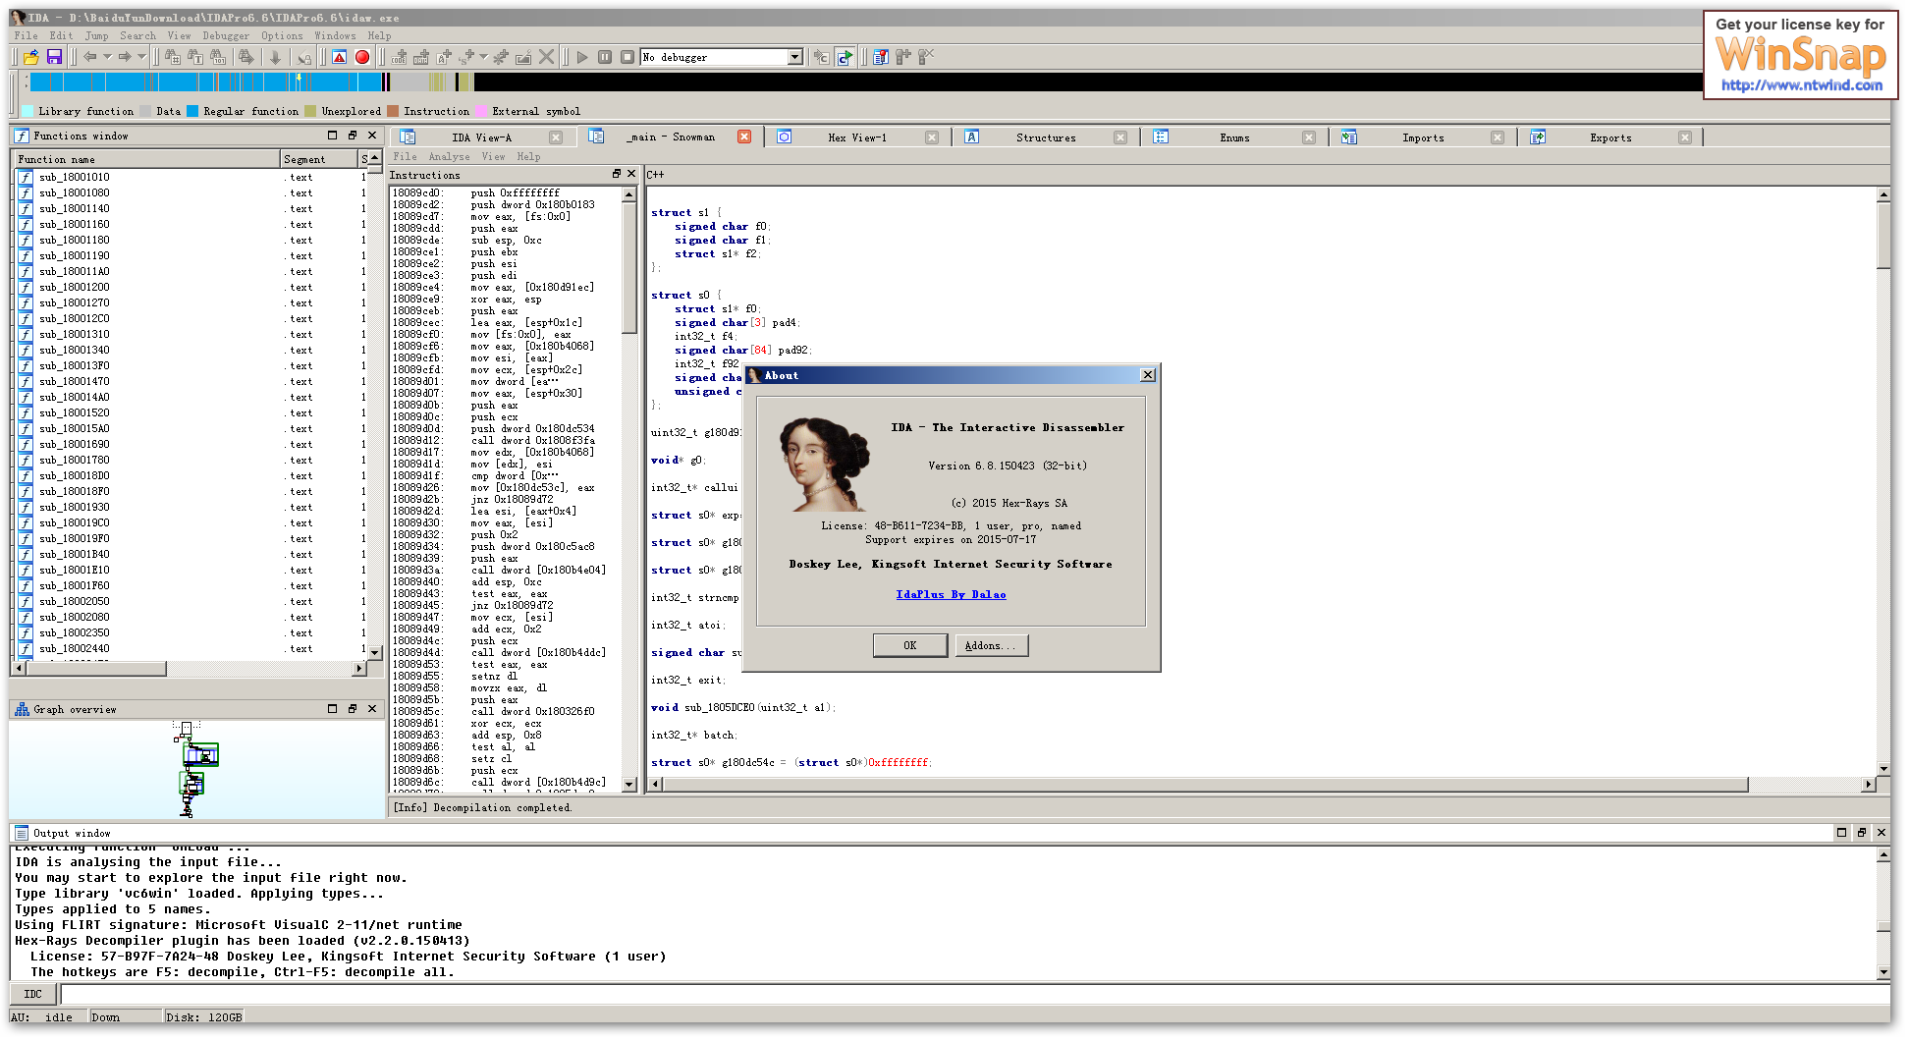Open the Analyse menu in Snowman view
This screenshot has width=1909, height=1041.
coord(449,156)
